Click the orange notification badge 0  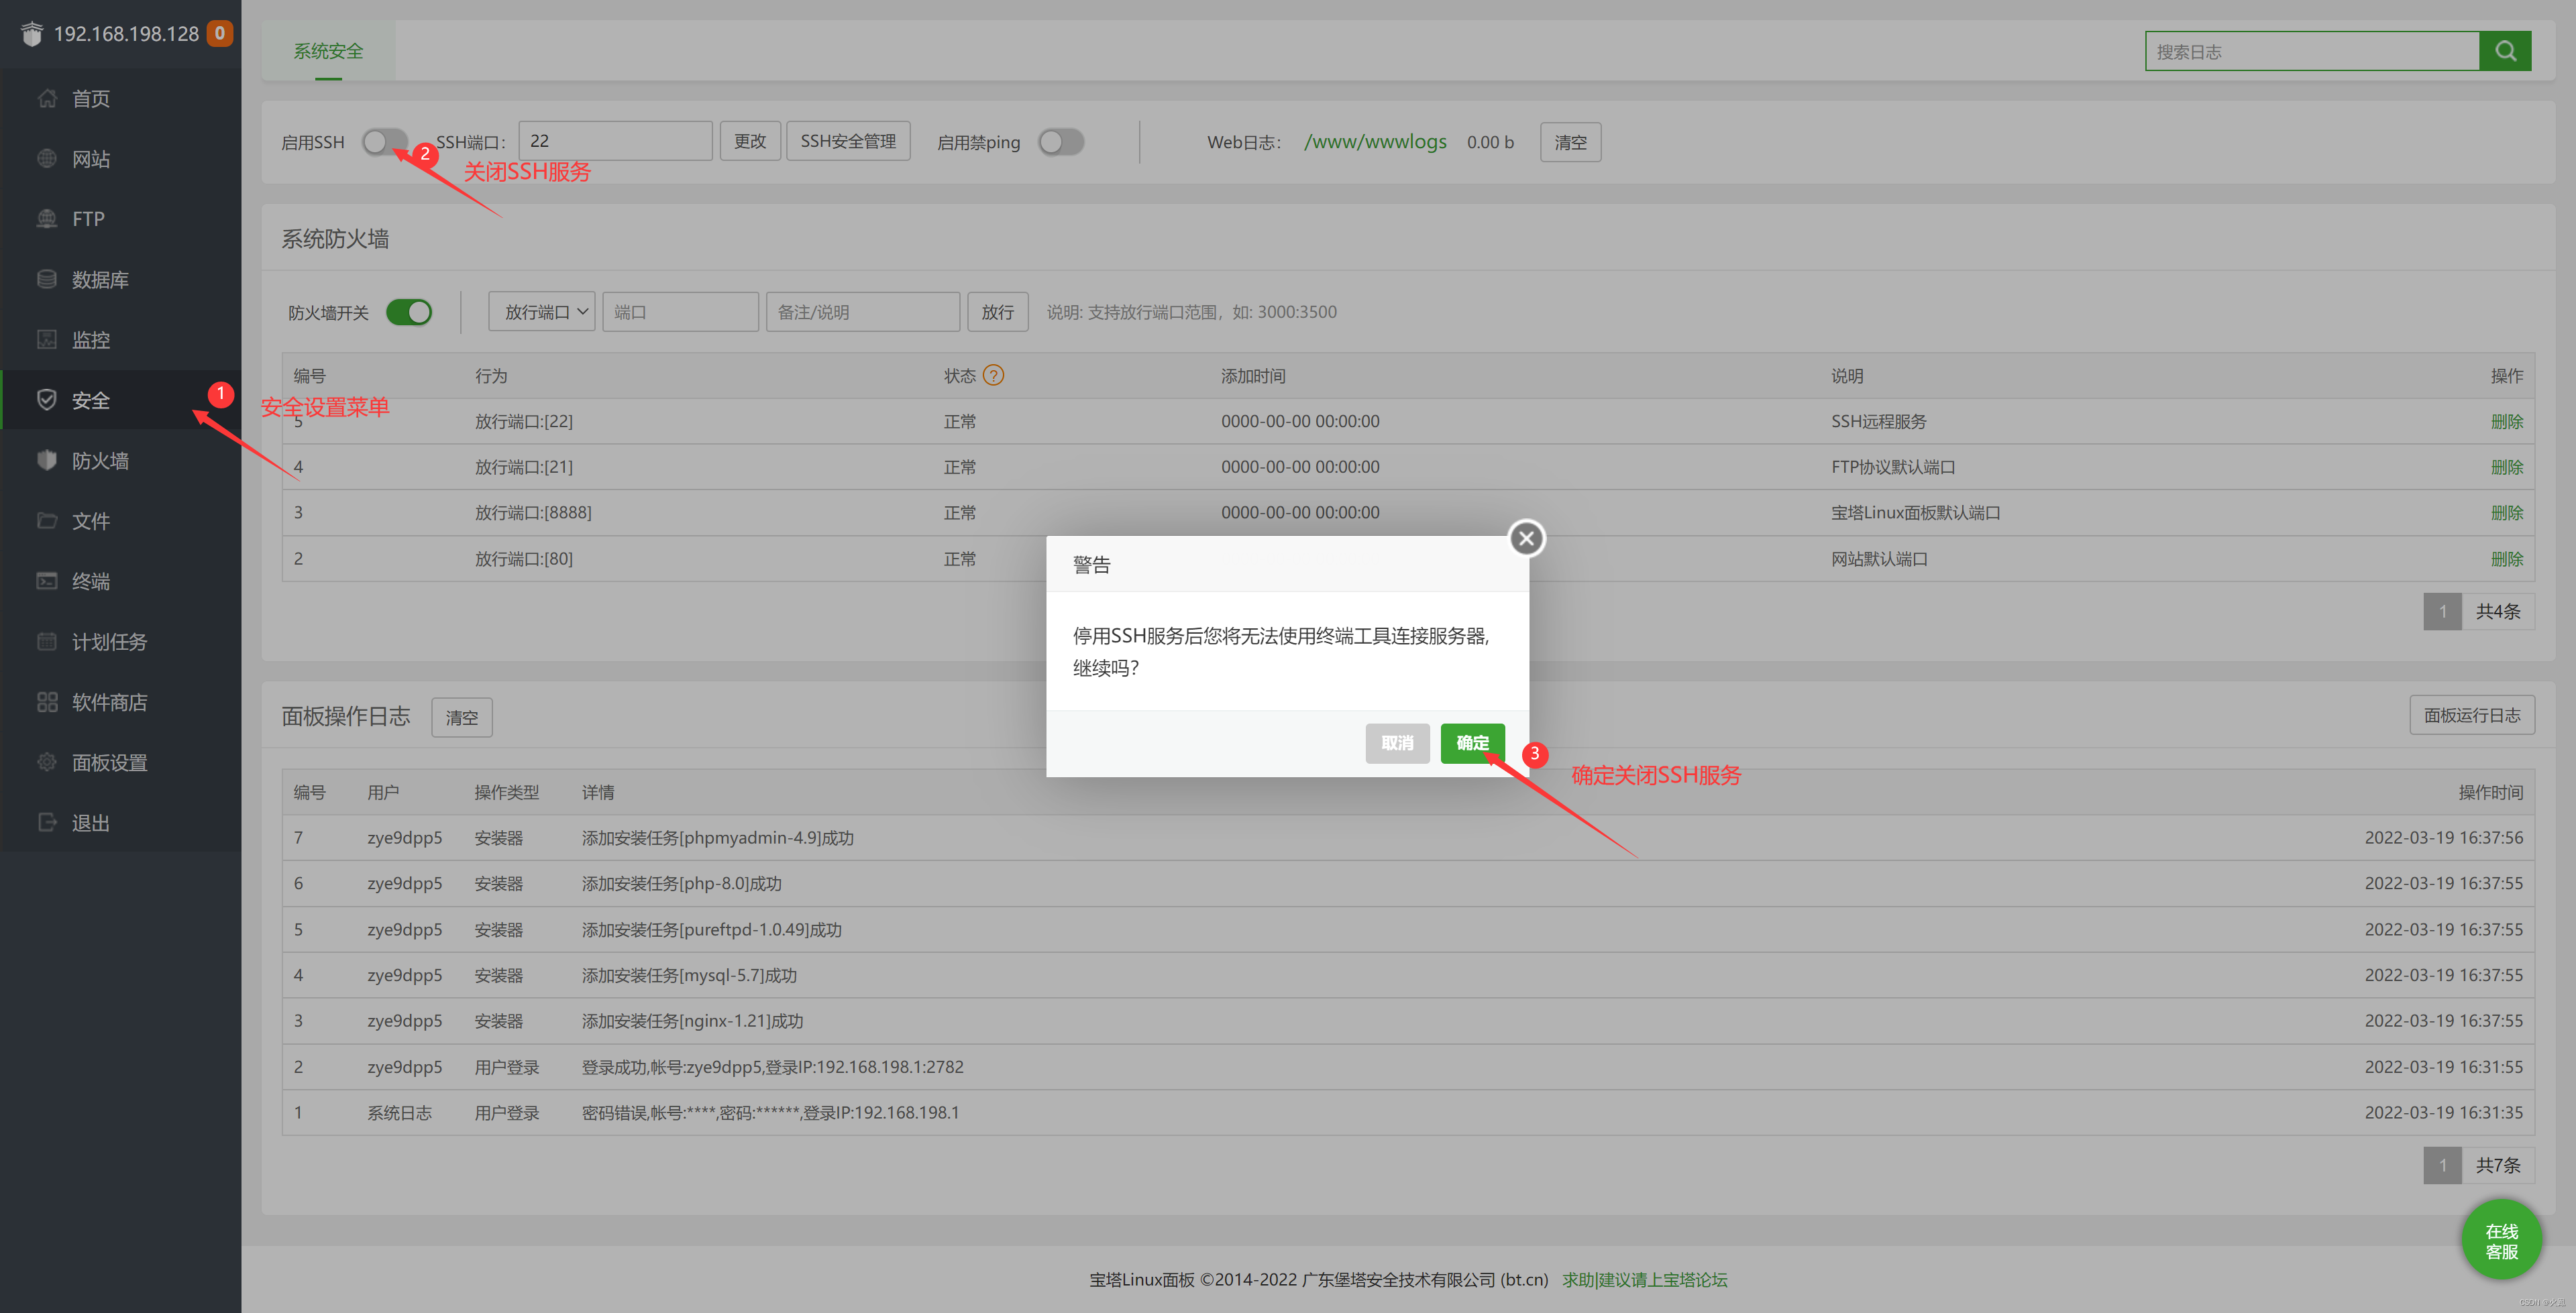click(x=220, y=33)
